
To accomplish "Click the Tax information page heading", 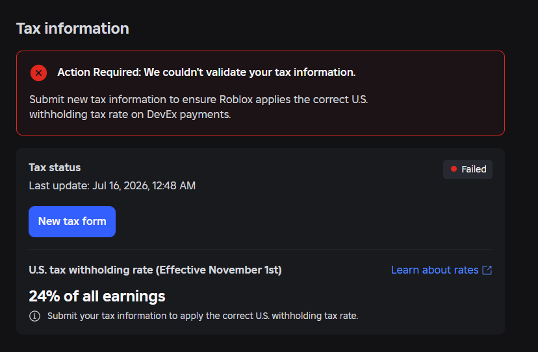I will click(x=73, y=29).
